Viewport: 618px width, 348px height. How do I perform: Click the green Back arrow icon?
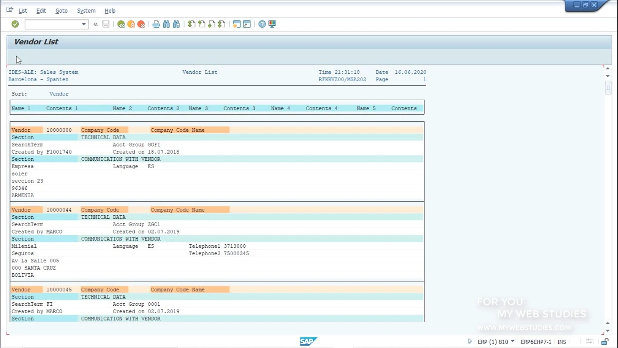tap(121, 24)
